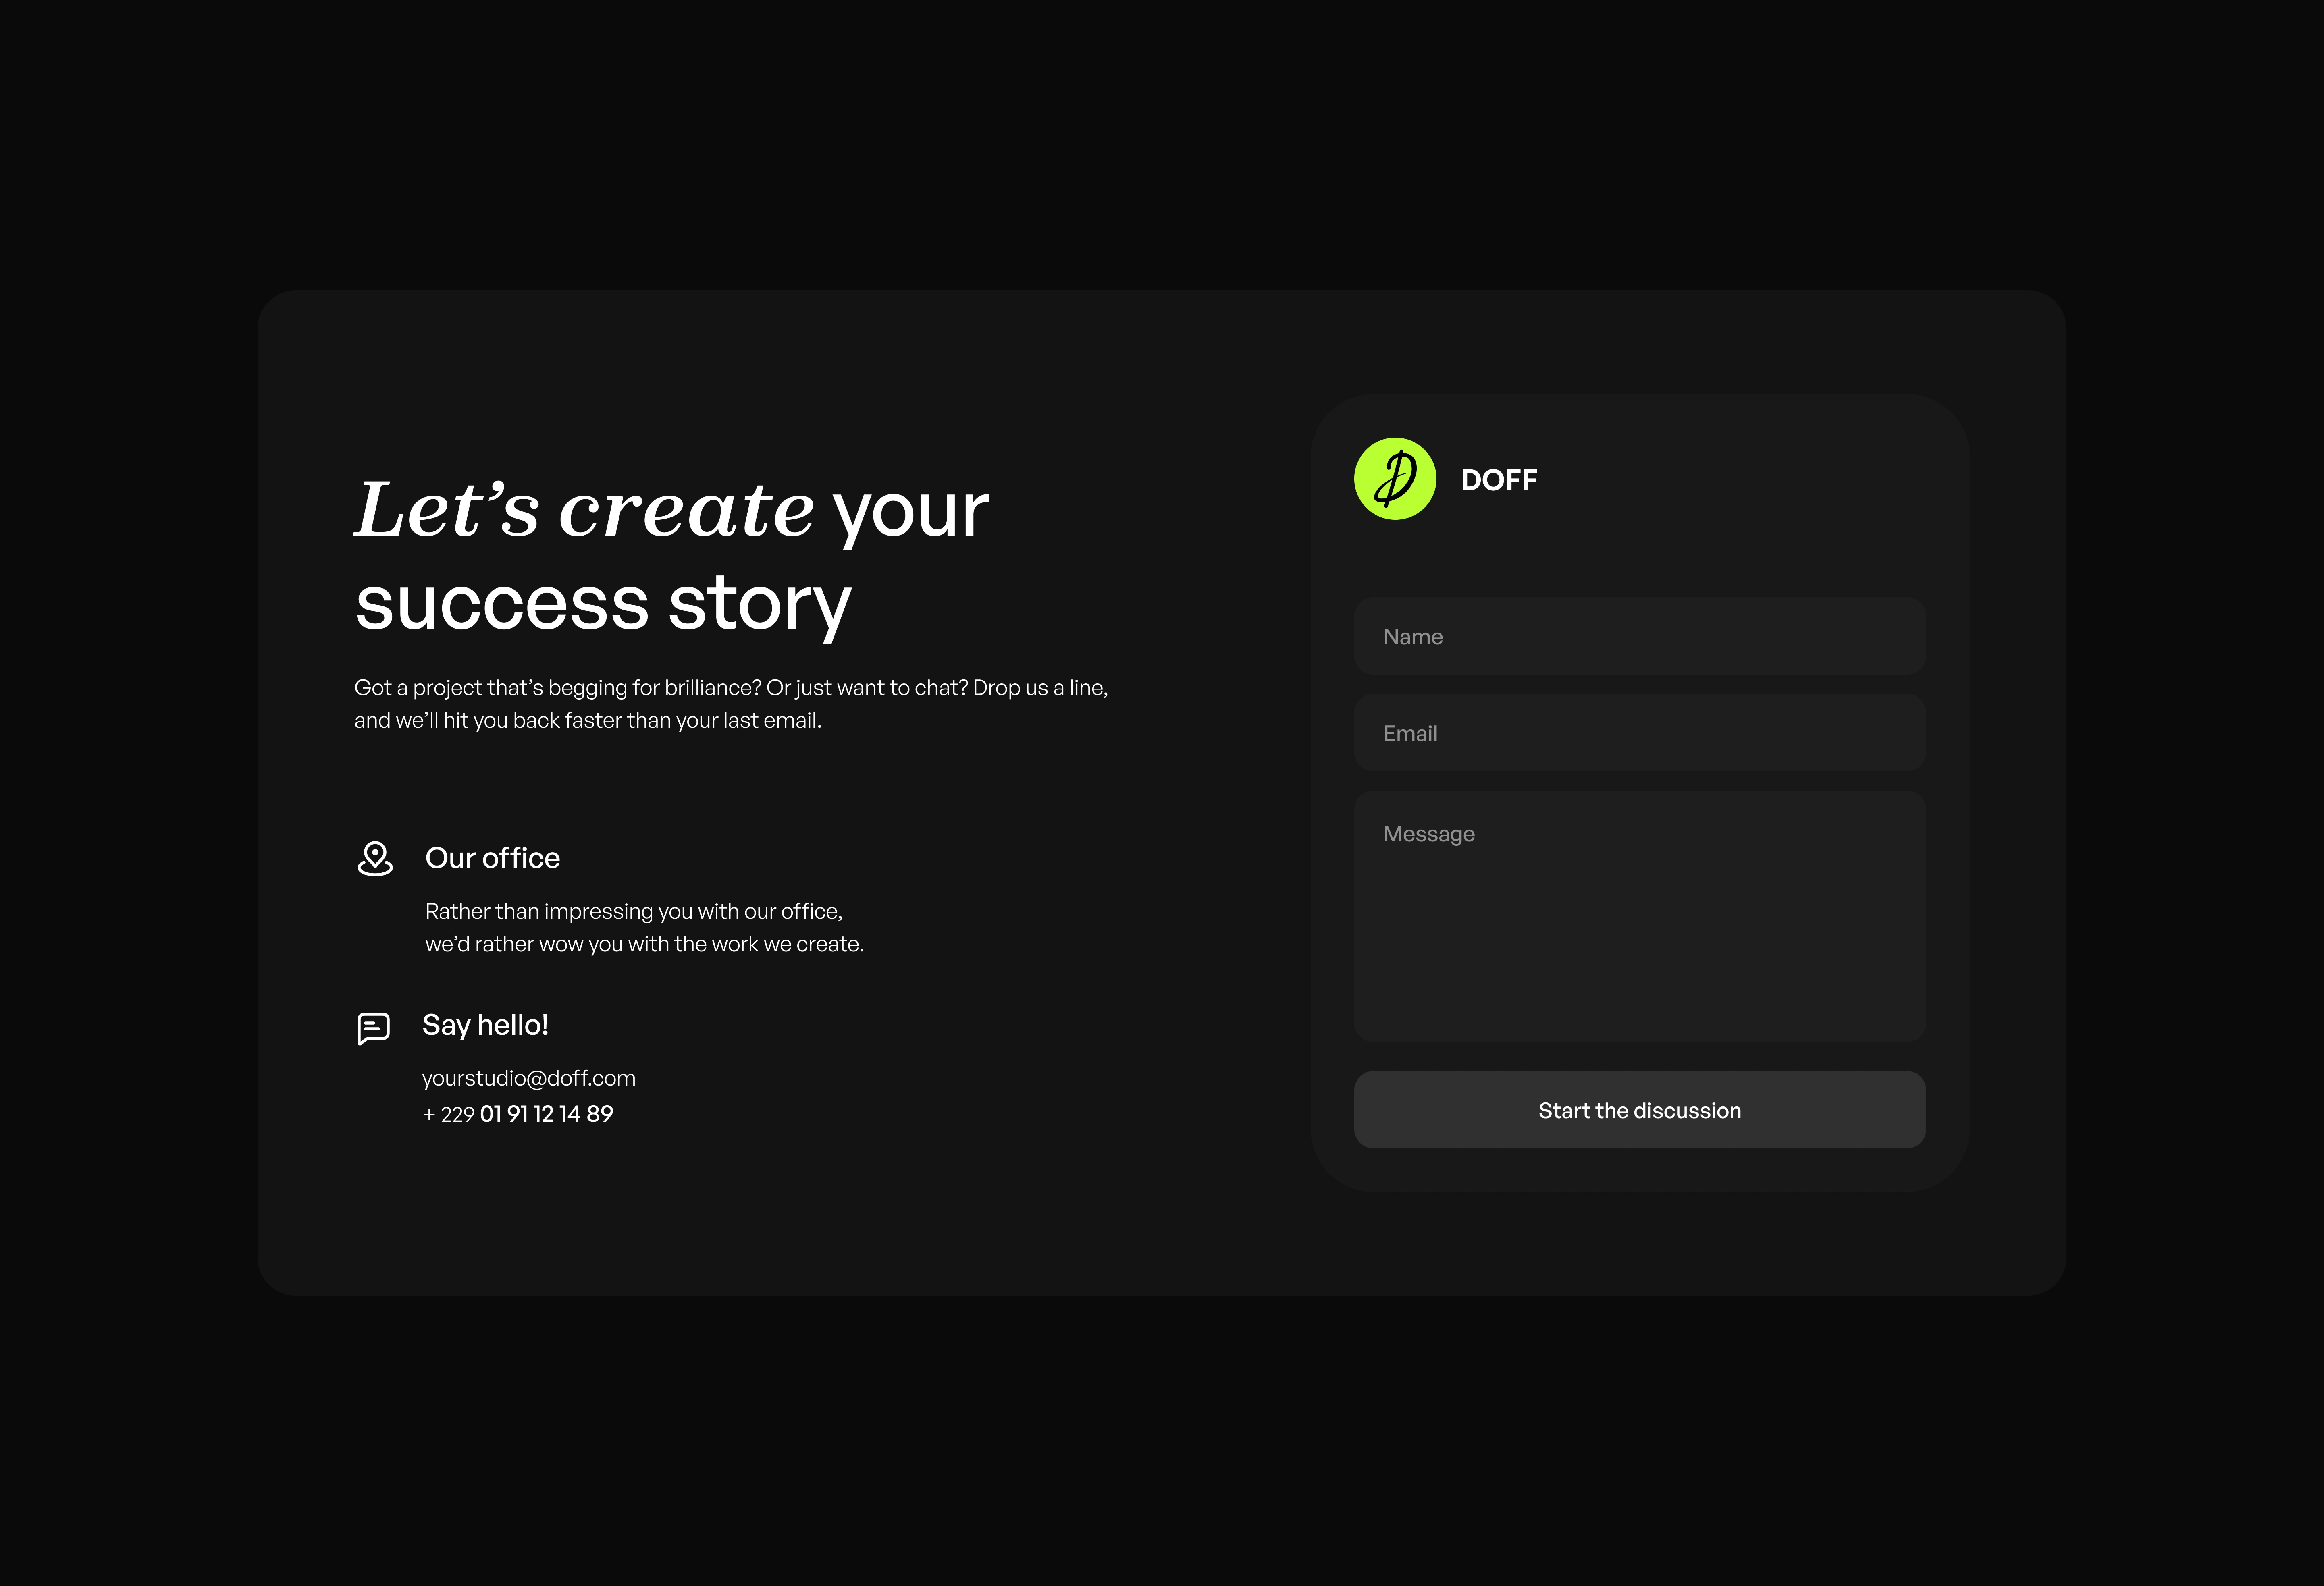2324x1586 pixels.
Task: Click the Say hello! heading
Action: pyautogui.click(x=485, y=1024)
